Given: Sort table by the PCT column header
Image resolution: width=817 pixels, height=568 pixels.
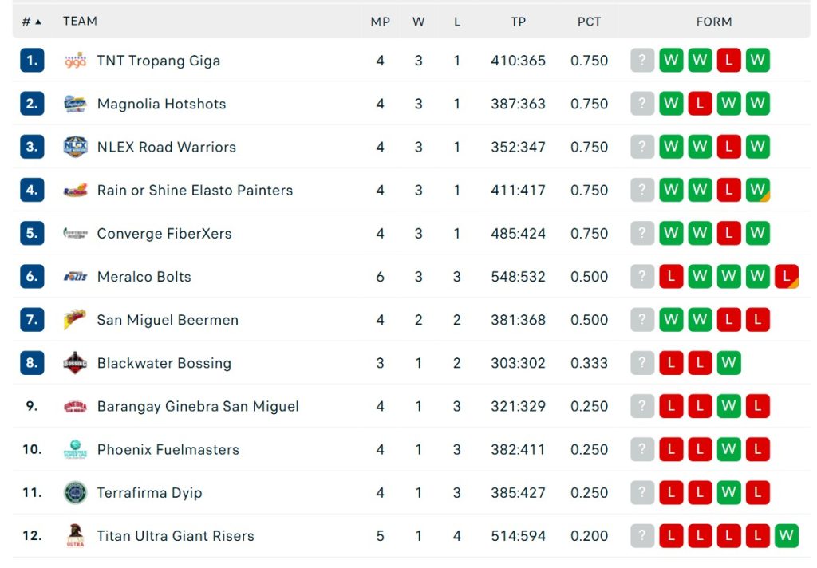Looking at the screenshot, I should pos(589,22).
